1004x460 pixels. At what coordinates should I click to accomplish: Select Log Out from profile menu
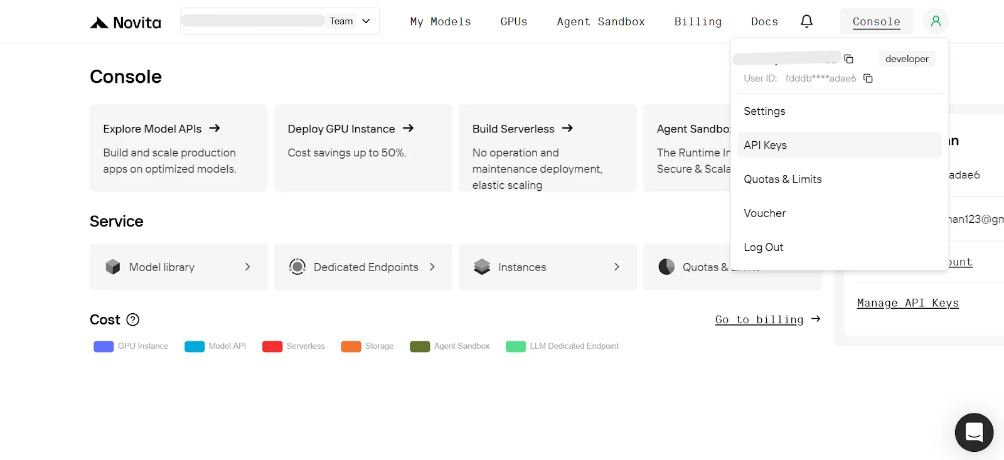click(840, 247)
